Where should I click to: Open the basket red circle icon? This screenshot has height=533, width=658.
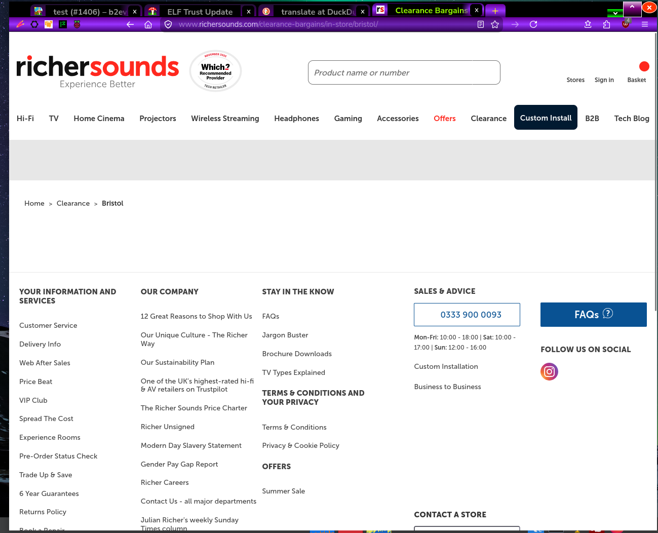tap(644, 66)
